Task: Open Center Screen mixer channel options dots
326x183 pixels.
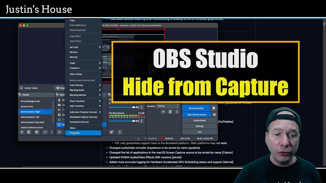Action: coord(142,107)
